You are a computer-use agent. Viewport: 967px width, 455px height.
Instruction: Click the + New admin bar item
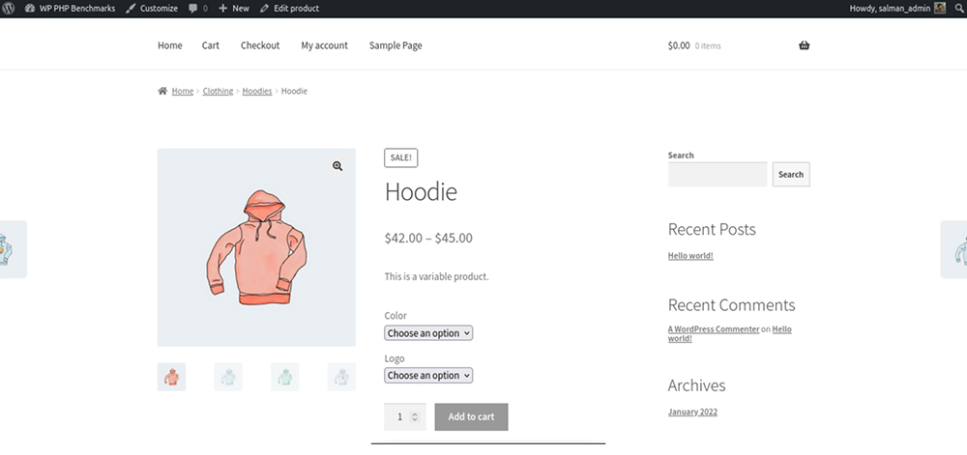coord(234,9)
